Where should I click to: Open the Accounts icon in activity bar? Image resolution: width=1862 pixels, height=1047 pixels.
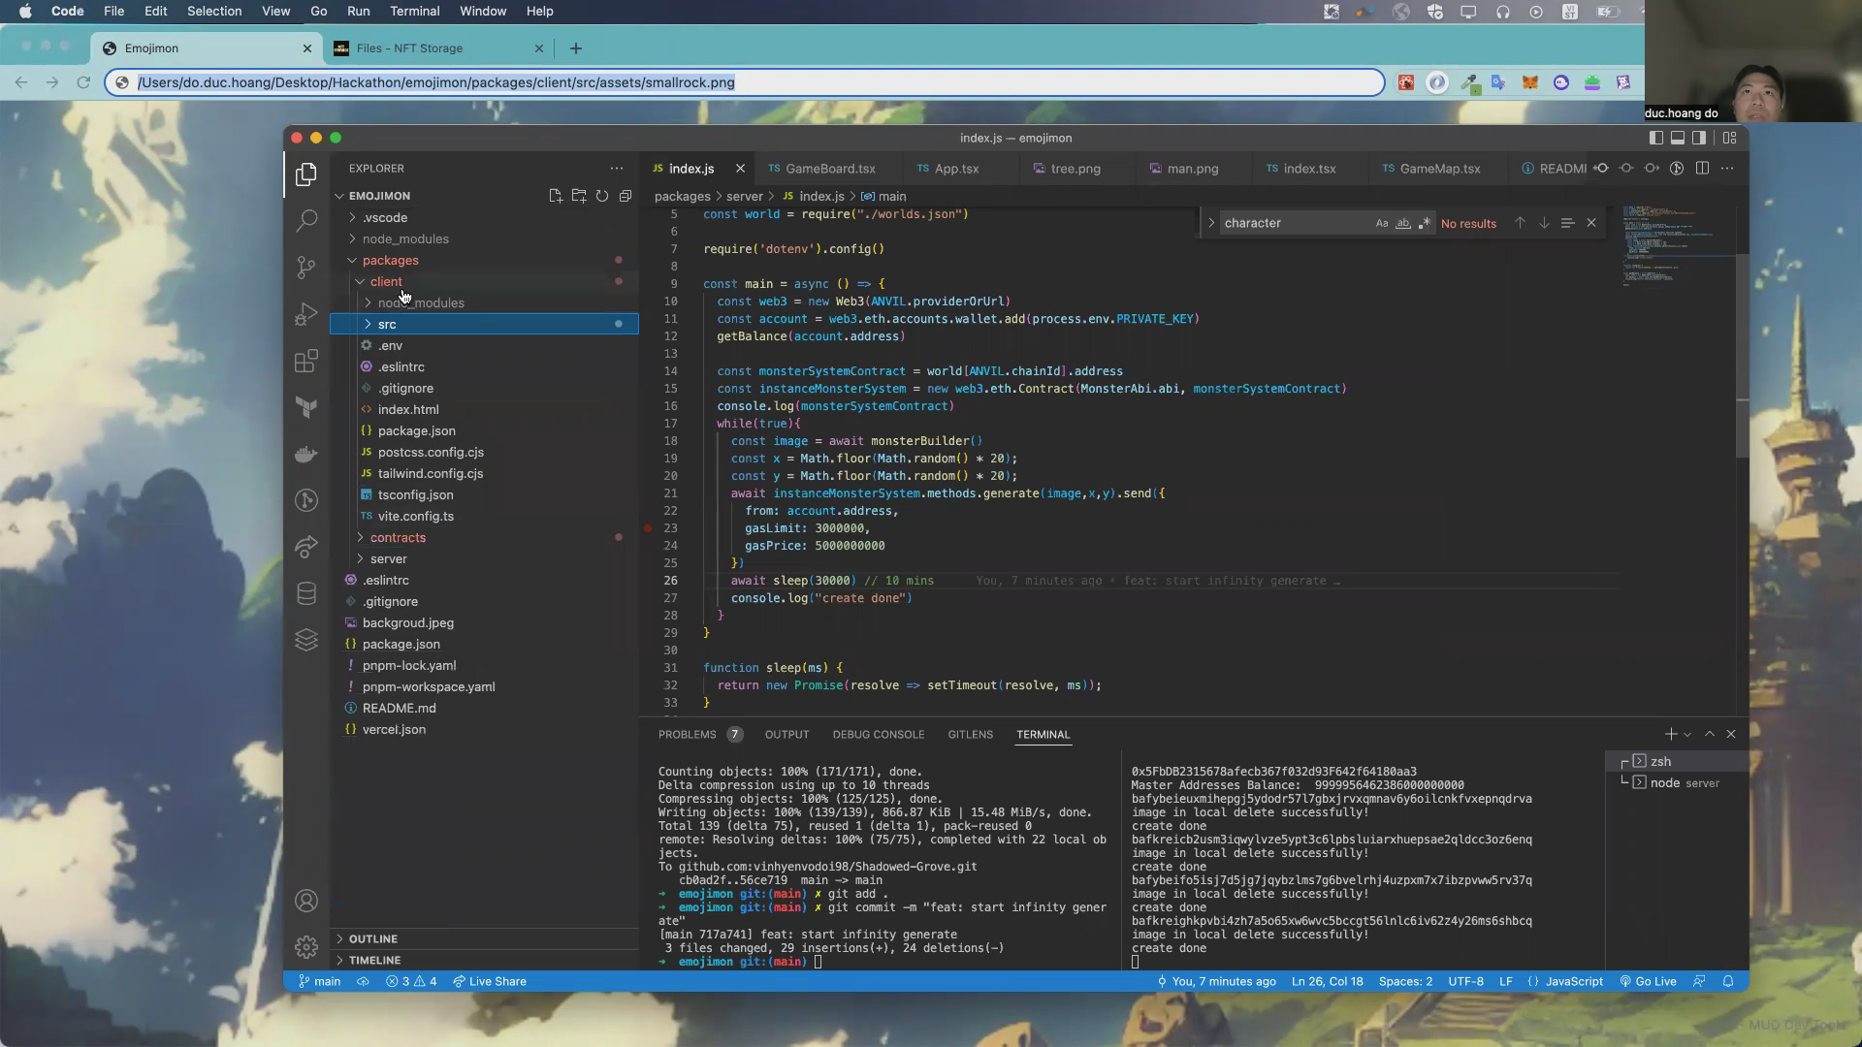click(x=306, y=901)
